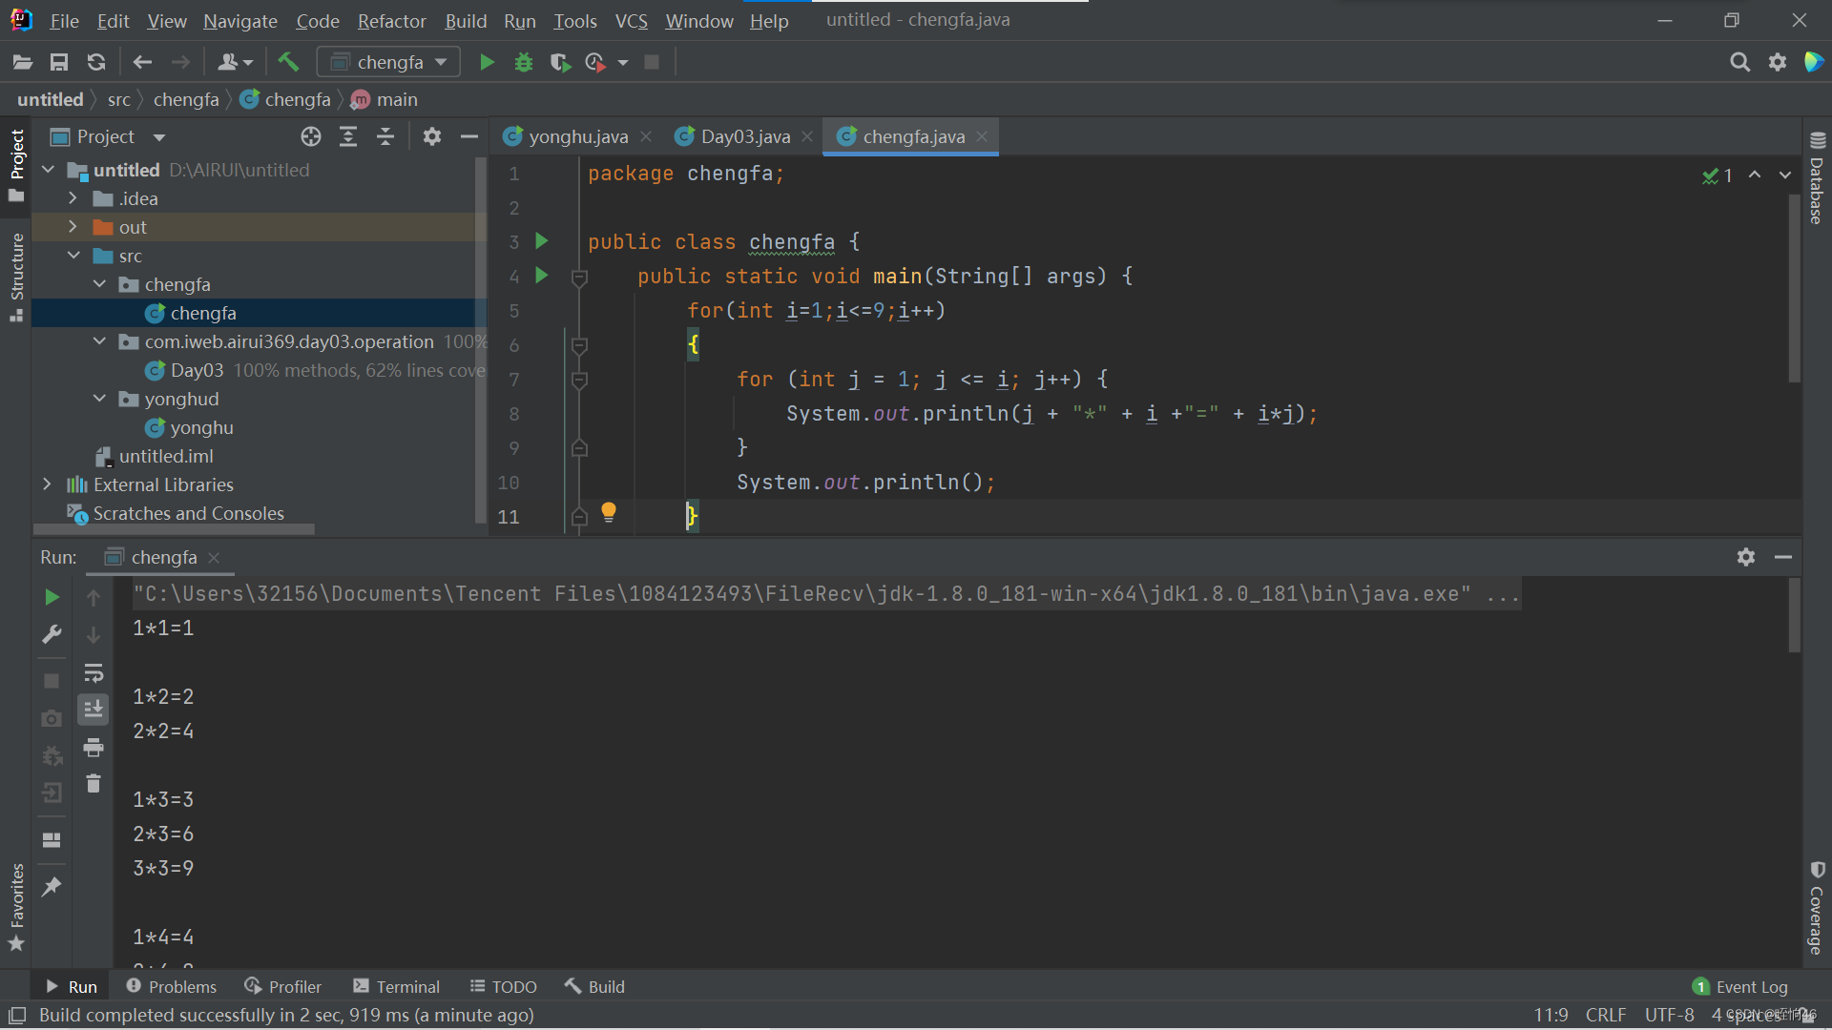Click the intention lightbulb in editor
Viewport: 1832px width, 1030px height.
(x=609, y=512)
